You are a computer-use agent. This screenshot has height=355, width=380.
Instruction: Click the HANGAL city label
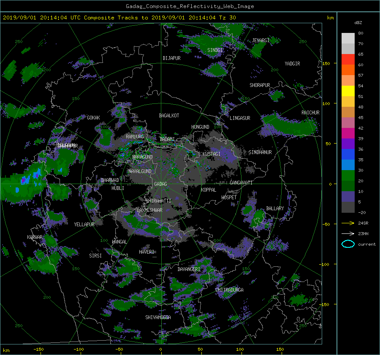pos(119,242)
